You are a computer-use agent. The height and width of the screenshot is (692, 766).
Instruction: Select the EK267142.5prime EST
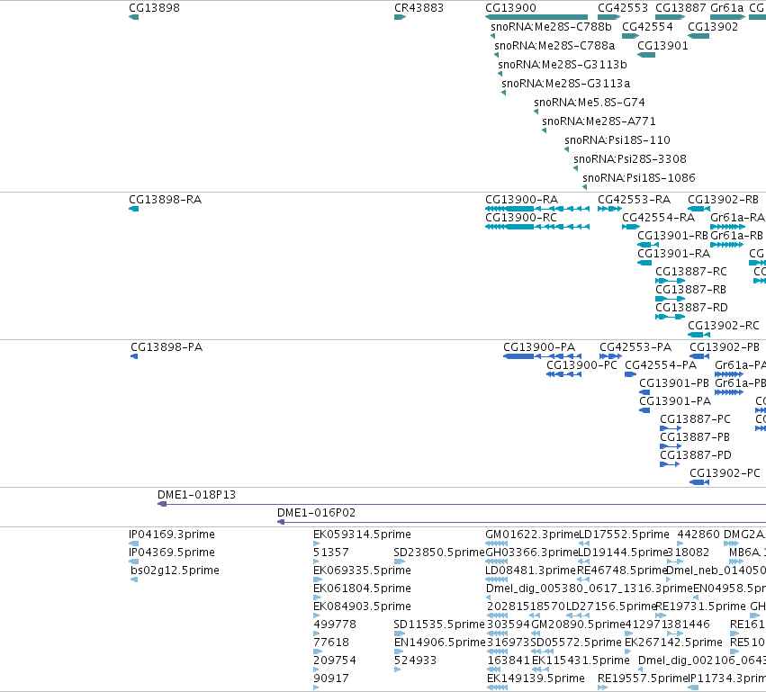coord(628,652)
